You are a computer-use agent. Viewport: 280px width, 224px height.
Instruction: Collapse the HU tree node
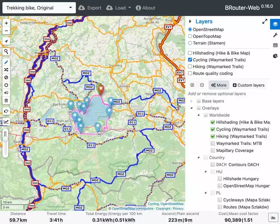206,172
